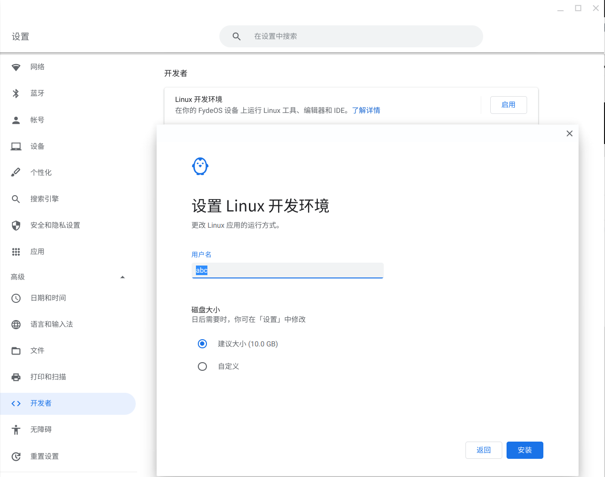The width and height of the screenshot is (605, 477).
Task: Click the search icon in search bar
Action: (x=236, y=36)
